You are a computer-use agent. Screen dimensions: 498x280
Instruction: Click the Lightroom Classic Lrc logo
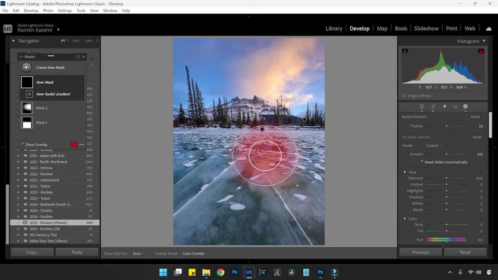click(8, 29)
